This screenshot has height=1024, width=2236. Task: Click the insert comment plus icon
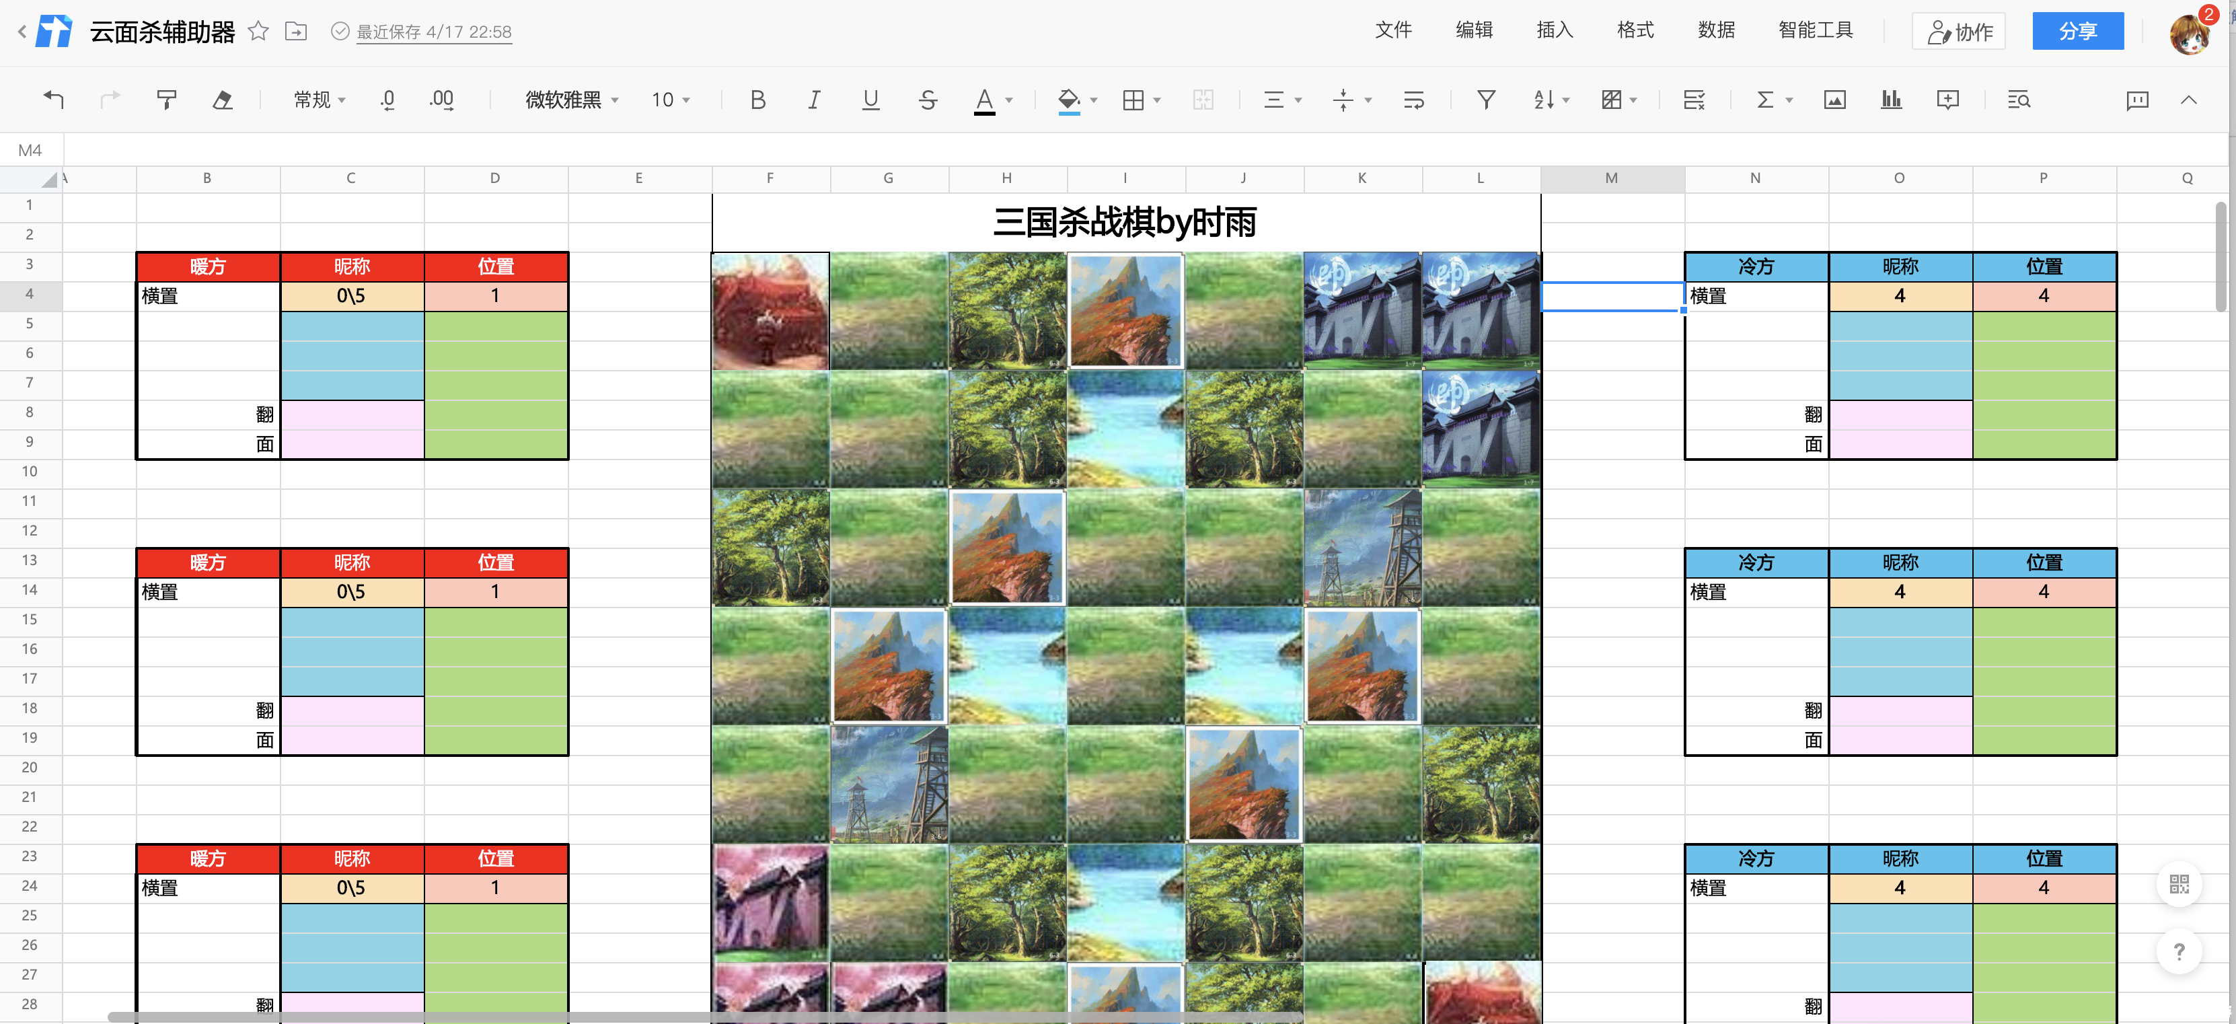[x=1948, y=100]
